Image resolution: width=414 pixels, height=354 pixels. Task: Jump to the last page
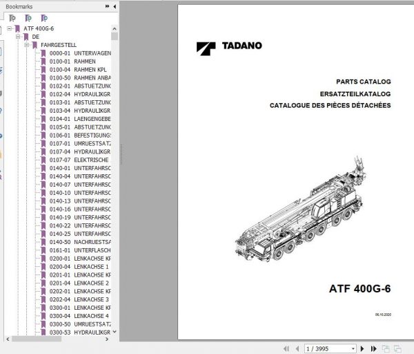tap(373, 348)
